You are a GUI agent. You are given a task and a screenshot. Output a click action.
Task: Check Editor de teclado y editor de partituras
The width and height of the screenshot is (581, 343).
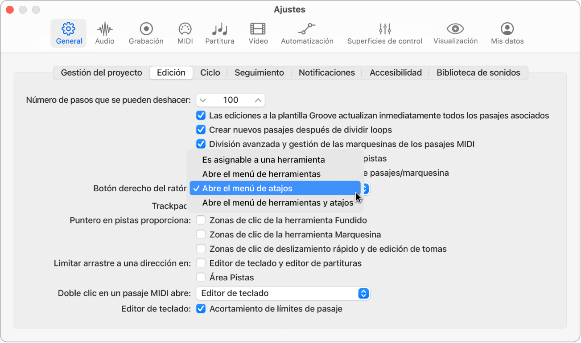point(201,263)
